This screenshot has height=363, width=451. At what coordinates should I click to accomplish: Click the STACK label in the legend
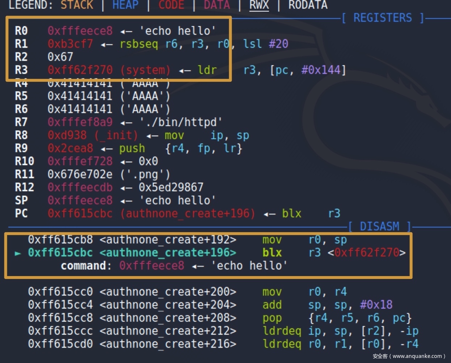[x=77, y=5]
